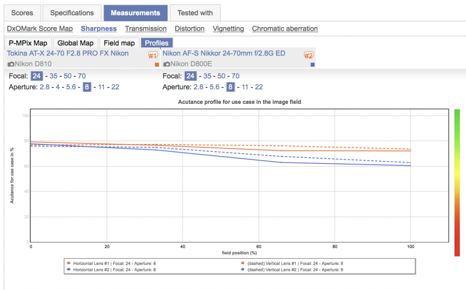Screen dimensions: 466x290
Task: Choose aperture 5.6 for the Tokina lens
Action: click(71, 87)
